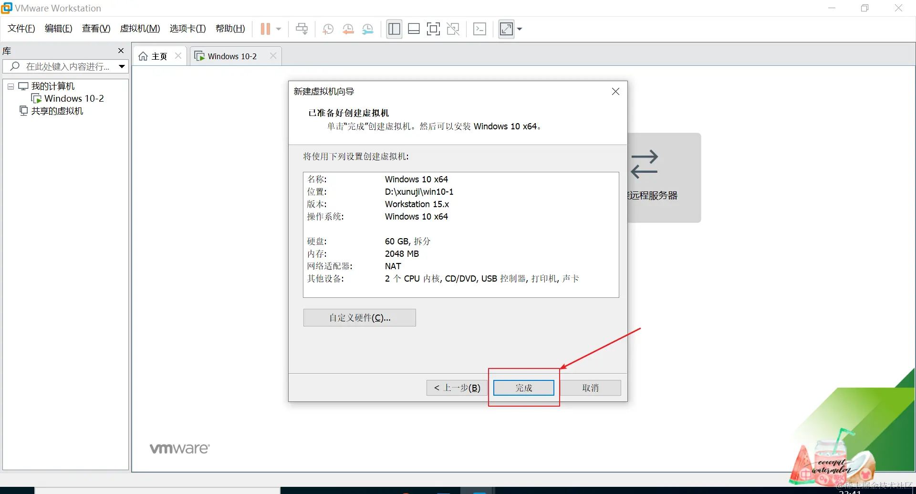The height and width of the screenshot is (494, 916).
Task: Close the library panel
Action: [x=121, y=51]
